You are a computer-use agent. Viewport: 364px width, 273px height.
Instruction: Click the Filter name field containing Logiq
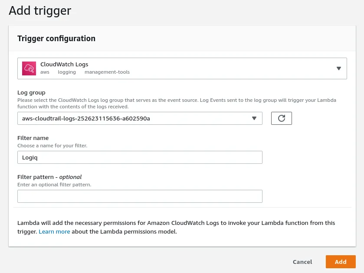click(x=140, y=157)
